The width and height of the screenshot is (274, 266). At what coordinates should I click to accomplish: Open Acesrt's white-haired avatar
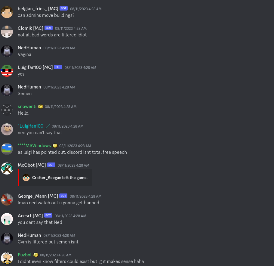click(7, 219)
